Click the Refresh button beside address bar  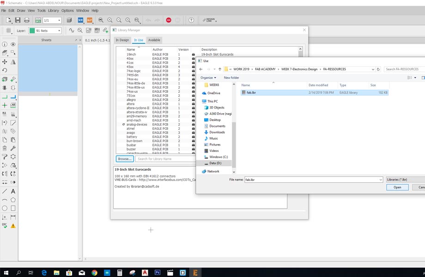point(378,69)
